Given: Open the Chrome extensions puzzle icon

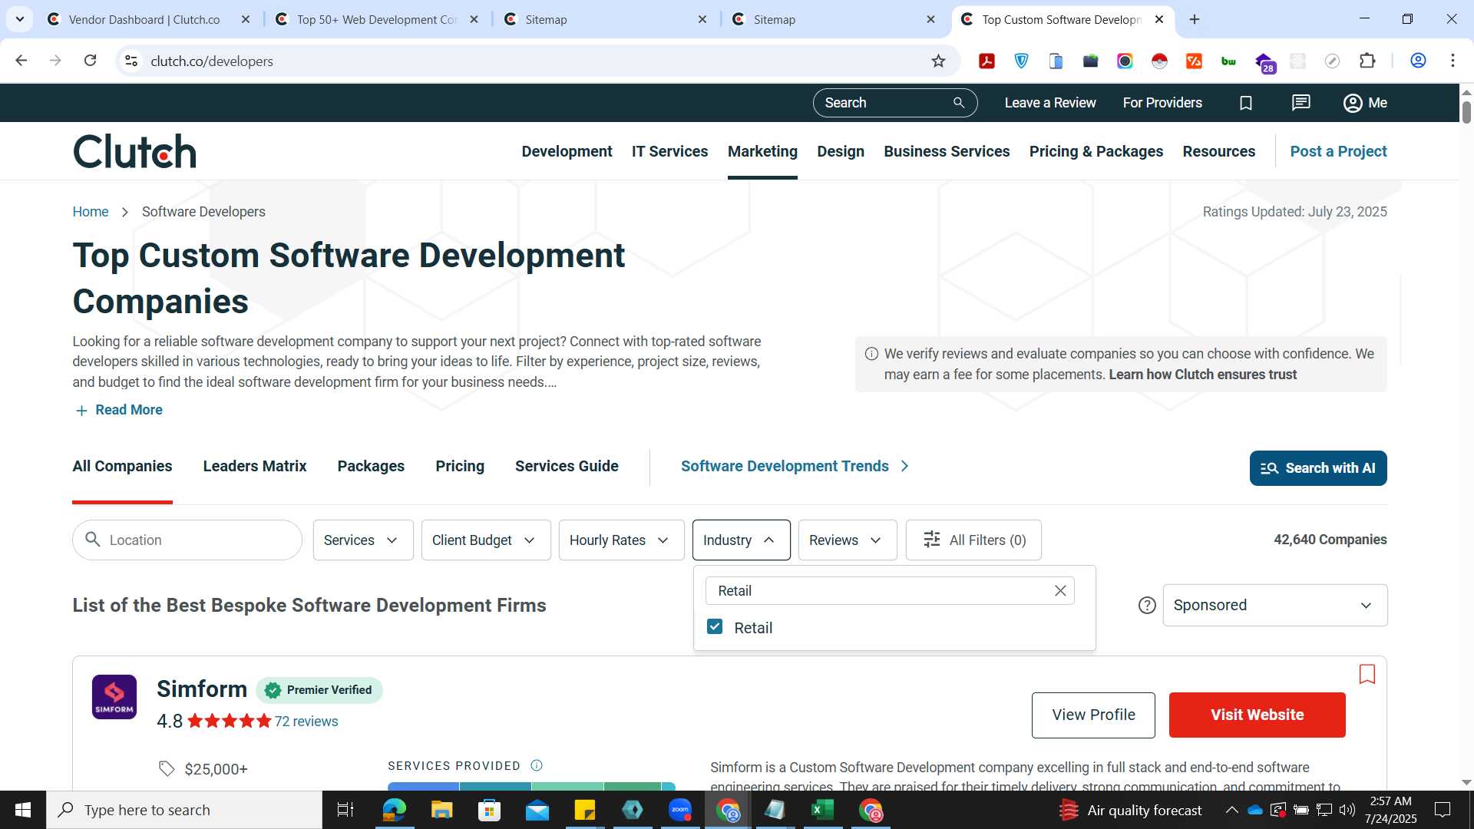Looking at the screenshot, I should (1367, 61).
